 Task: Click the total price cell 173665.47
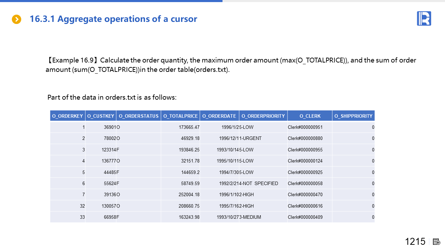189,127
